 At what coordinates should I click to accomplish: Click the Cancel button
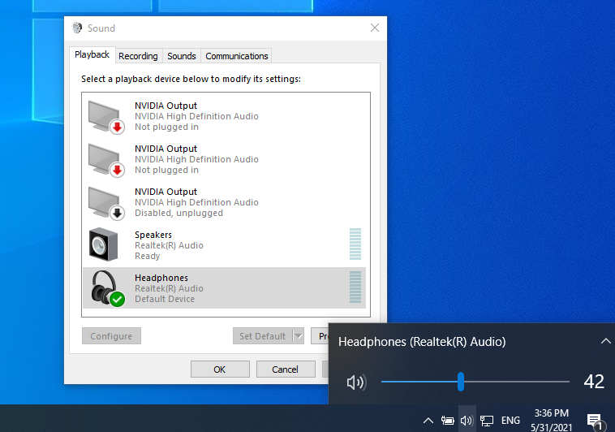tap(286, 369)
